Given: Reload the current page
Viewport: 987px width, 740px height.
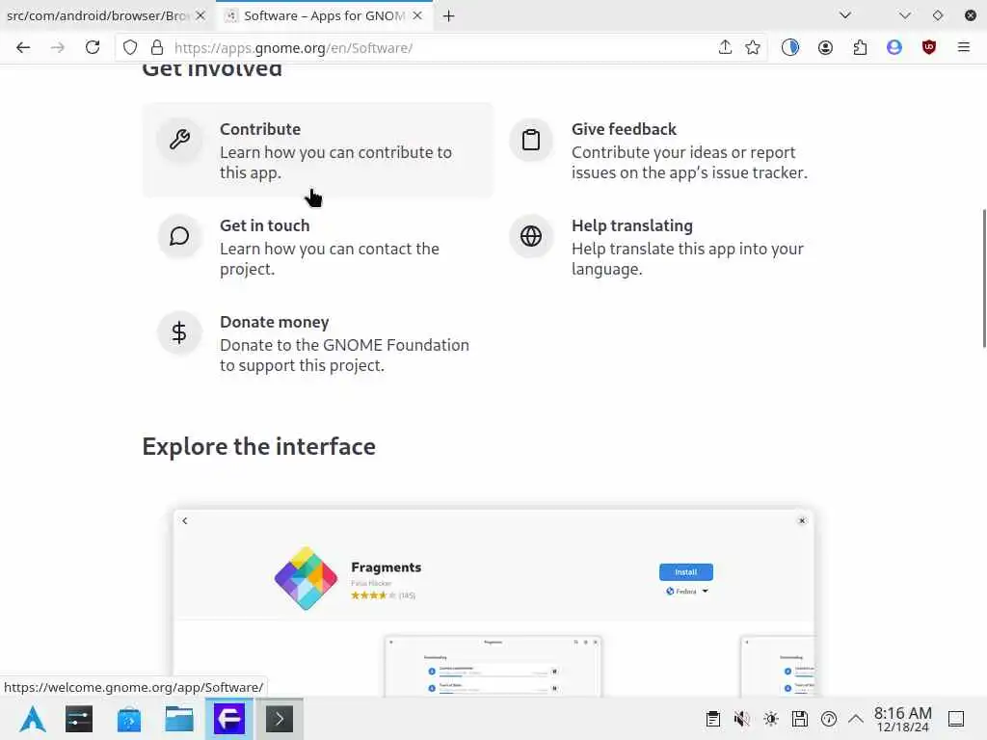Looking at the screenshot, I should (93, 47).
